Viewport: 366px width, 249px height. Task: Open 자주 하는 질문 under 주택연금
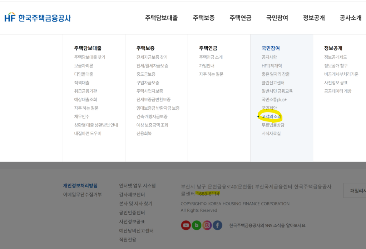click(x=211, y=74)
